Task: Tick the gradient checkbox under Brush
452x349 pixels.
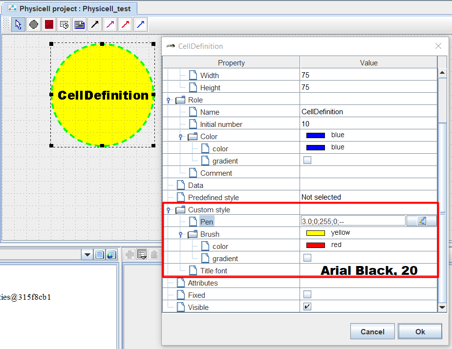Action: [307, 258]
